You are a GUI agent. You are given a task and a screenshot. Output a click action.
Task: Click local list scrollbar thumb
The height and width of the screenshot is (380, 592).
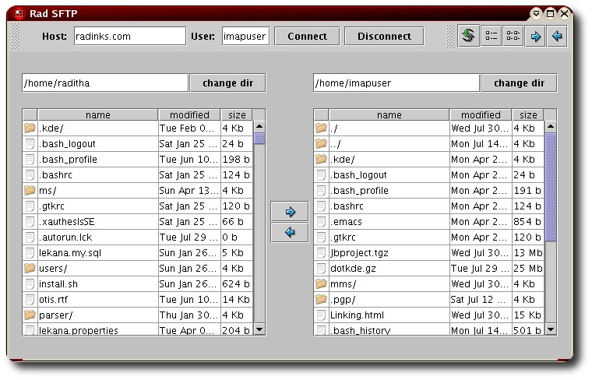tap(259, 139)
